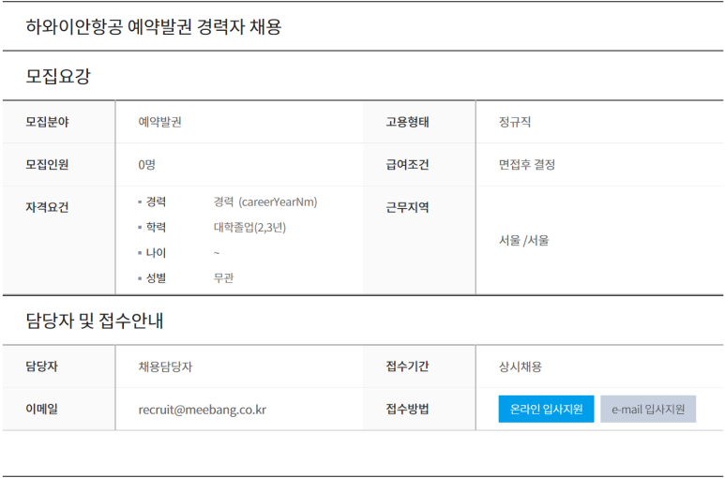
Task: Select the 0명 value
Action: pyautogui.click(x=146, y=164)
